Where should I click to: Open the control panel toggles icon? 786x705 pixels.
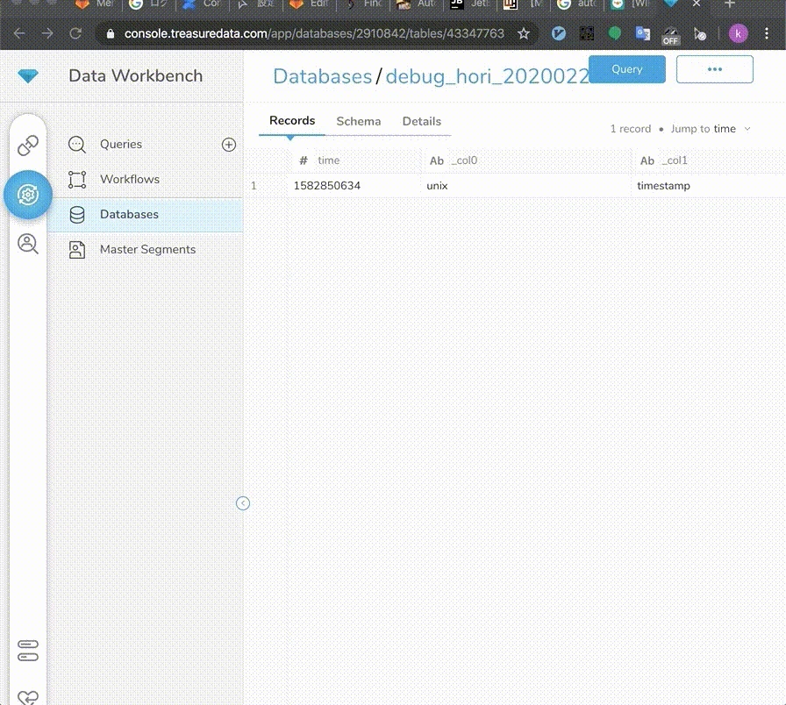(27, 651)
